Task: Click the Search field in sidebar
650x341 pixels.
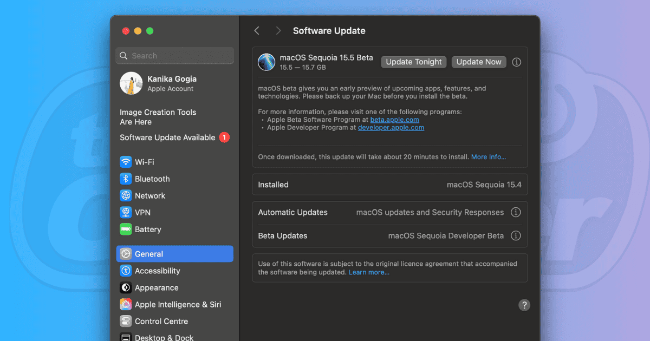Action: tap(174, 56)
